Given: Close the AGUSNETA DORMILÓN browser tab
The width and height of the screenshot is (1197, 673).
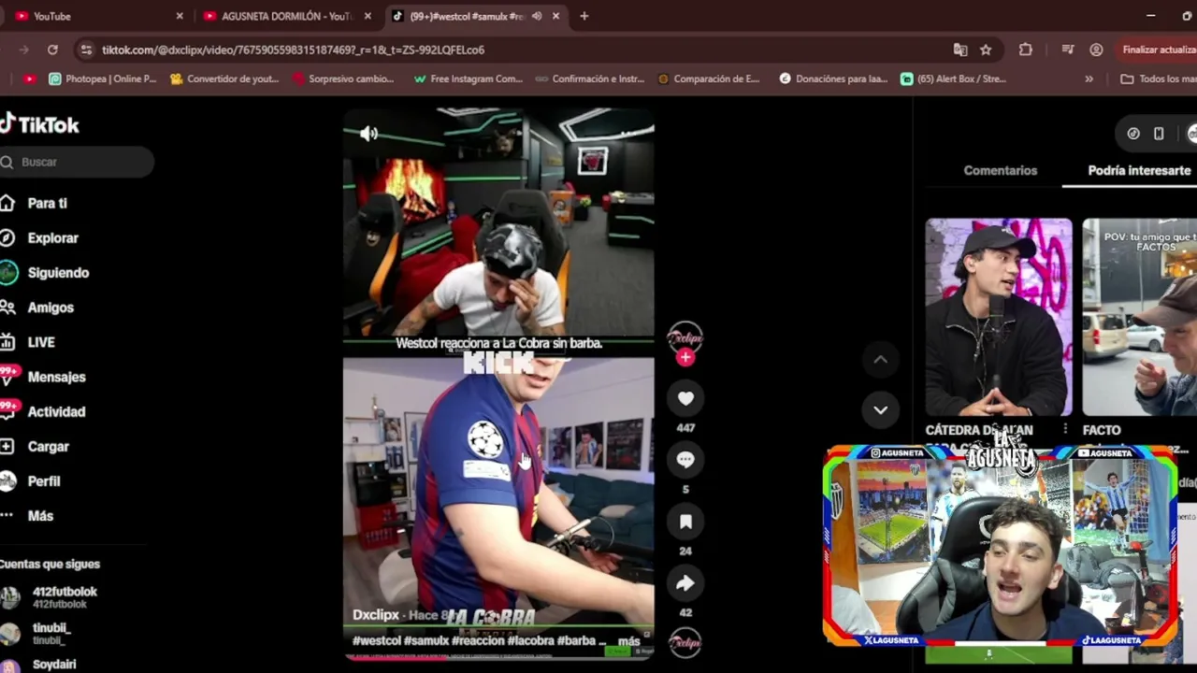Looking at the screenshot, I should (x=368, y=16).
